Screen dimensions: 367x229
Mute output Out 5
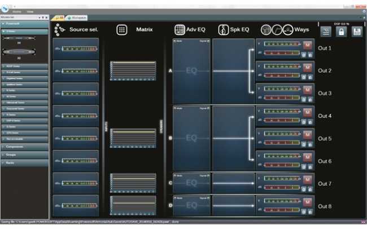tap(308, 134)
